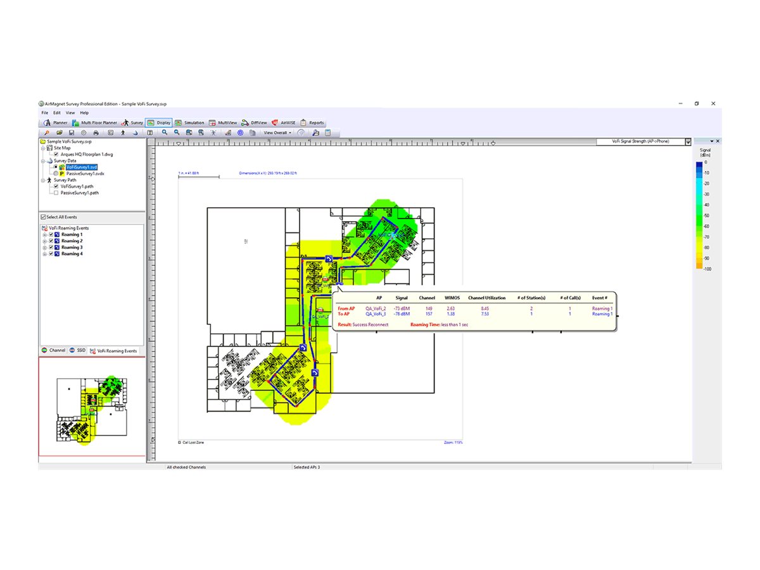Enable the PassiveSurvey1.path checkbox
The width and height of the screenshot is (760, 570).
point(56,193)
